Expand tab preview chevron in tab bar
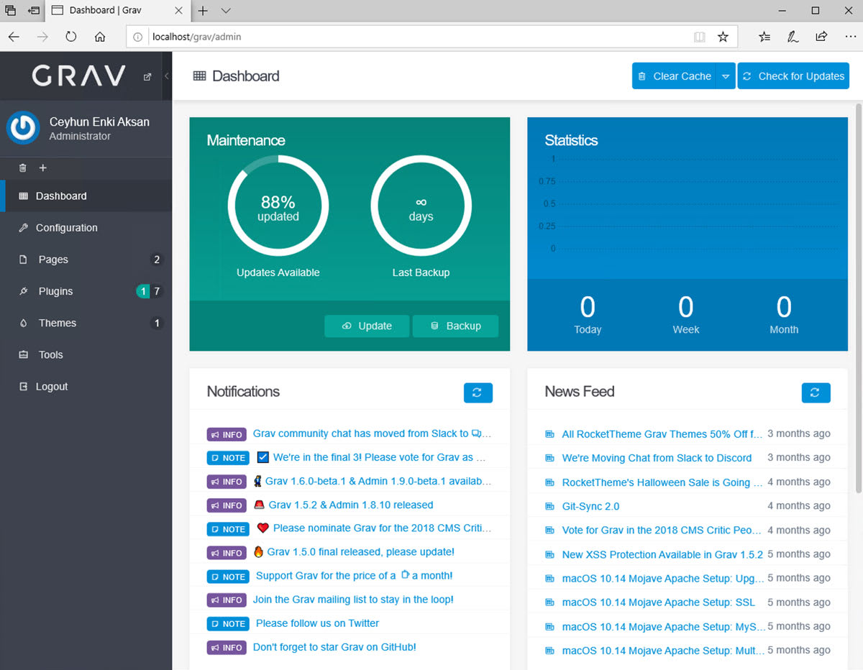The image size is (863, 670). 226,11
